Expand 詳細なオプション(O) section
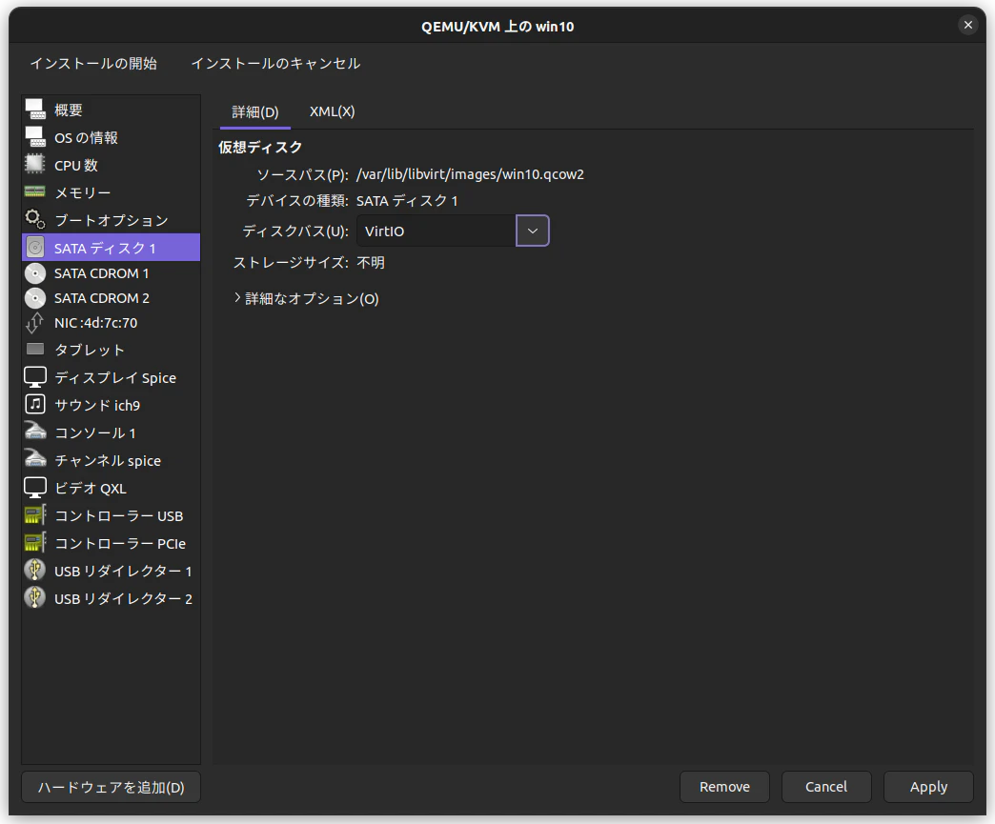Screen dimensions: 995x824 (306, 299)
